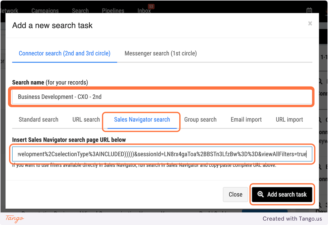Select the Sales Navigator search tab

pos(142,120)
